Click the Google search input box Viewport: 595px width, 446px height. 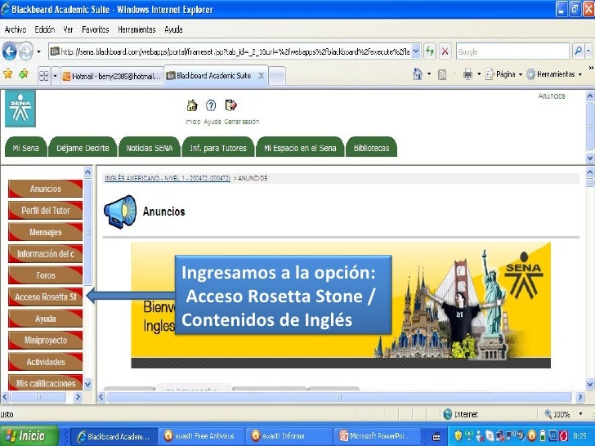(x=512, y=51)
